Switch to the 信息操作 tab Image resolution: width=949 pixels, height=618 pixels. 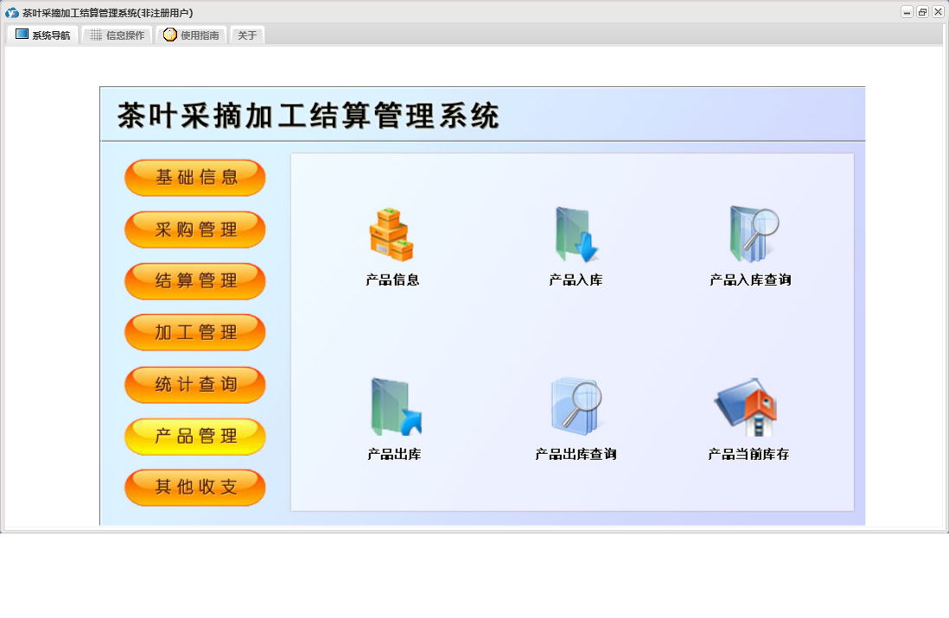tap(117, 35)
